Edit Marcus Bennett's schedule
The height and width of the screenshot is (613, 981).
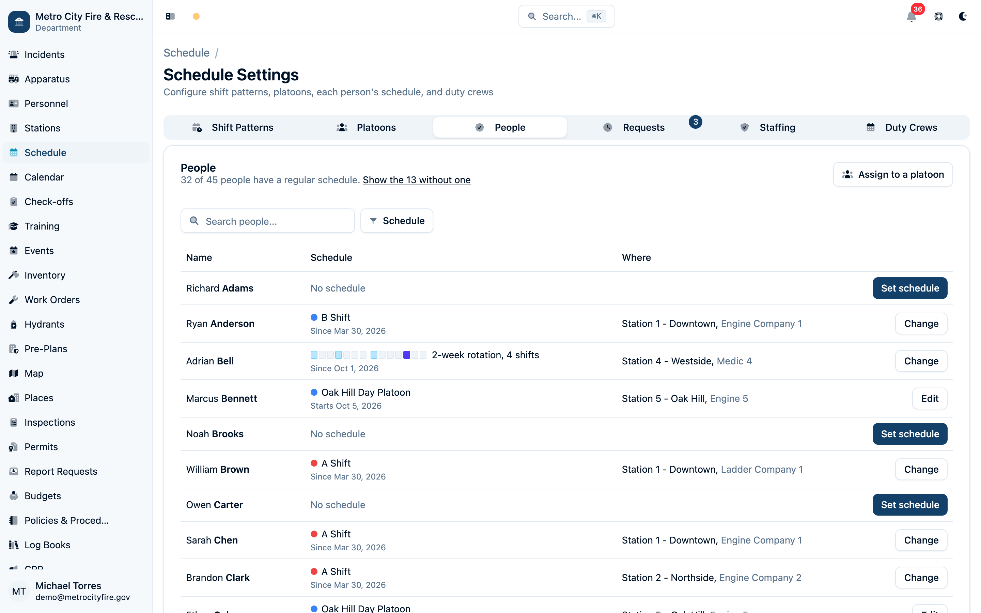click(930, 398)
